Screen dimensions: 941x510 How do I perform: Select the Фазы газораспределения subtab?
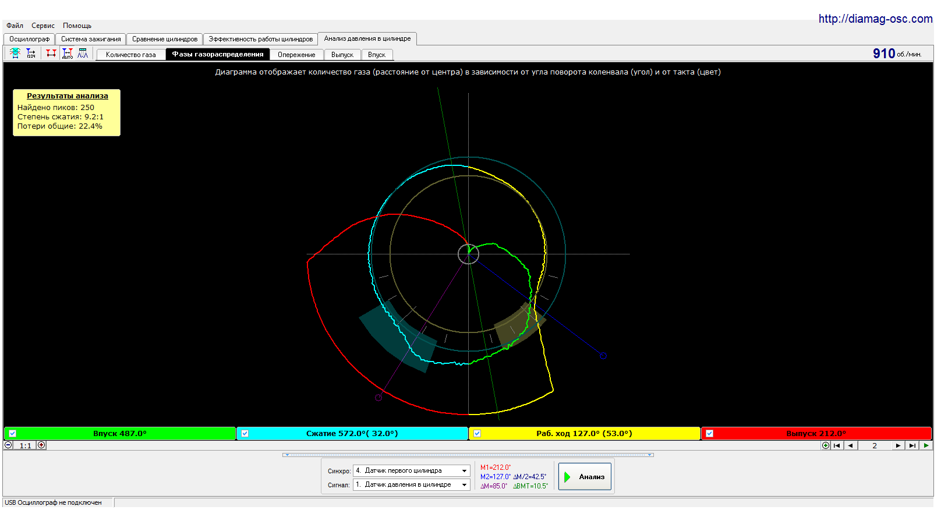coord(218,54)
